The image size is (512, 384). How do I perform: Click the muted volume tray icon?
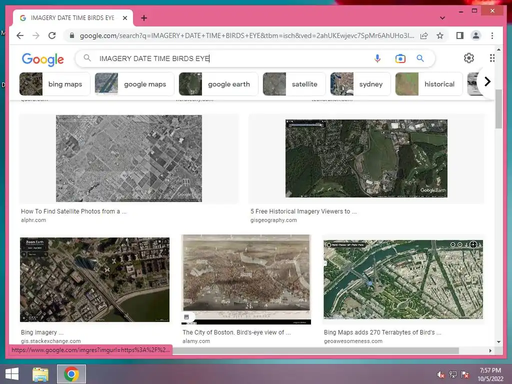[441, 374]
